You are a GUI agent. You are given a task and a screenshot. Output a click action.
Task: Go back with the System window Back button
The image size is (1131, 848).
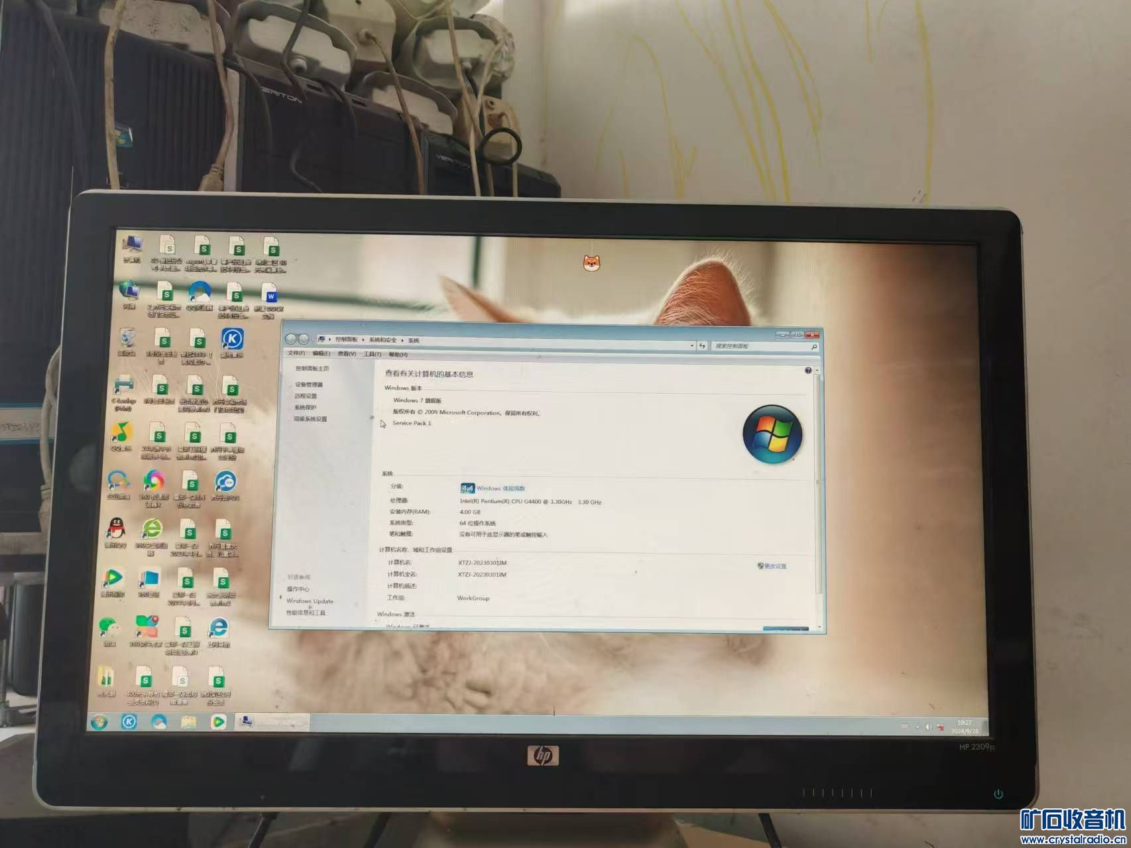[292, 339]
